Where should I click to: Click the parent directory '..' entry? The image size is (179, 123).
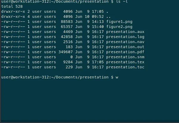pyautogui.click(x=108, y=17)
